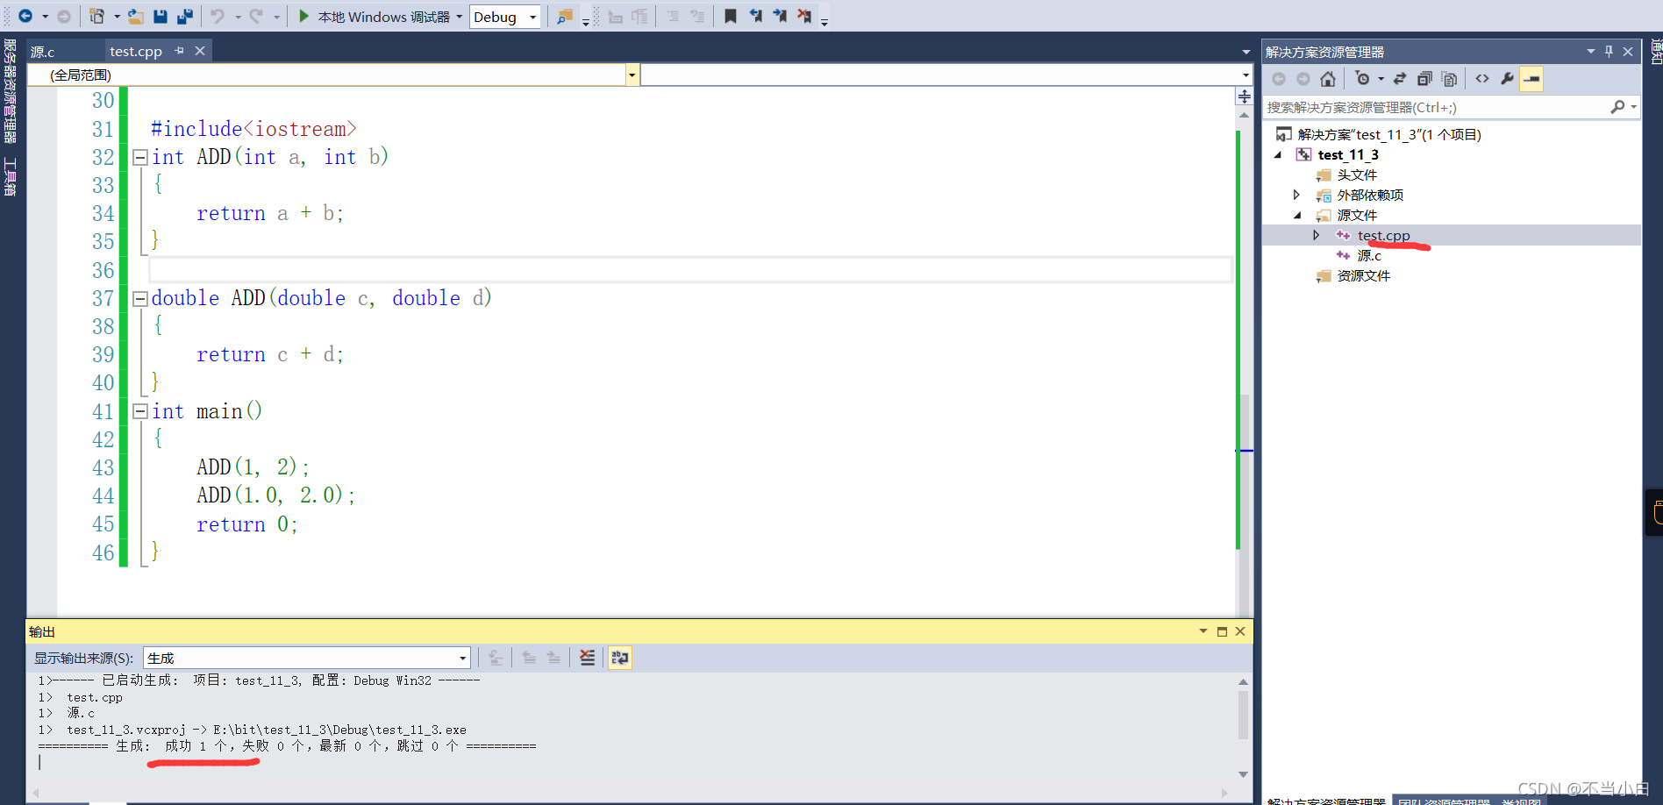This screenshot has width=1663, height=805.
Task: Click line 36 blank line in the editor
Action: [x=689, y=270]
